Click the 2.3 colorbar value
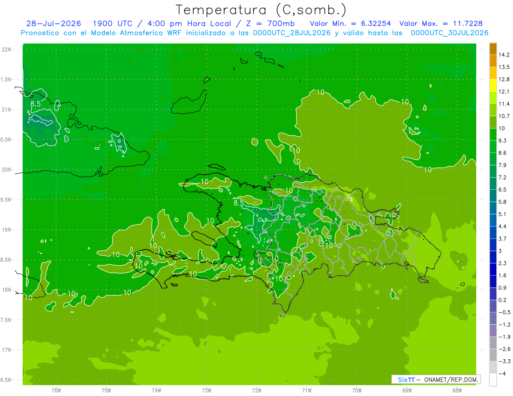513x396 pixels. (502, 263)
